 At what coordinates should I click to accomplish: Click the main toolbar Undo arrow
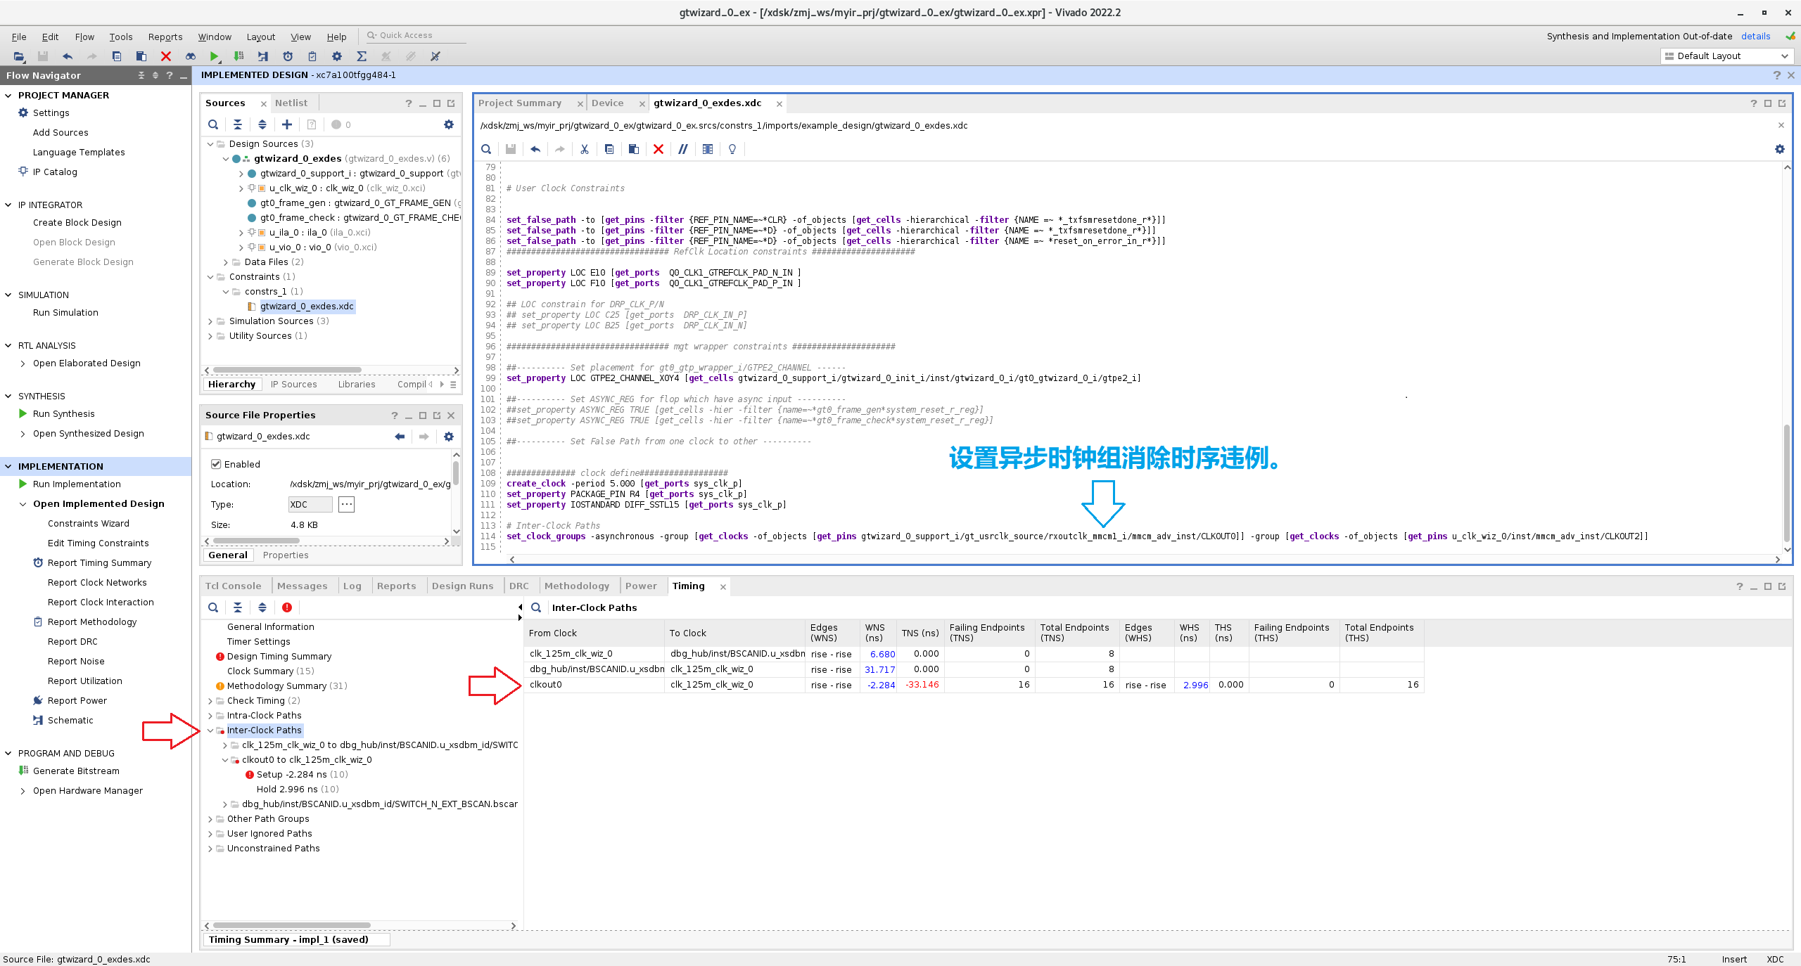(68, 56)
